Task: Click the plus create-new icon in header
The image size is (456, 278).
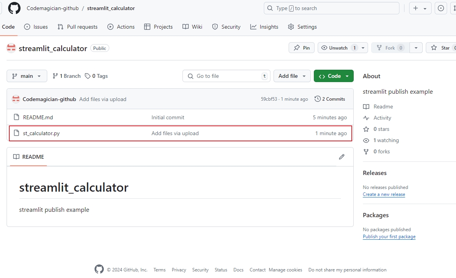Action: tap(416, 8)
